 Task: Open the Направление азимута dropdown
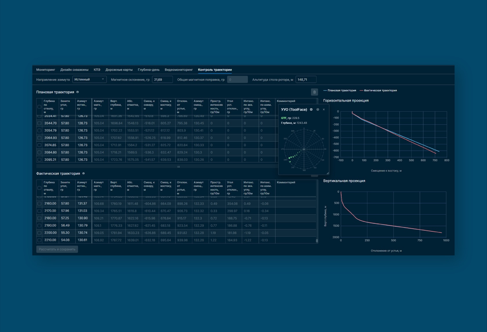(x=89, y=80)
